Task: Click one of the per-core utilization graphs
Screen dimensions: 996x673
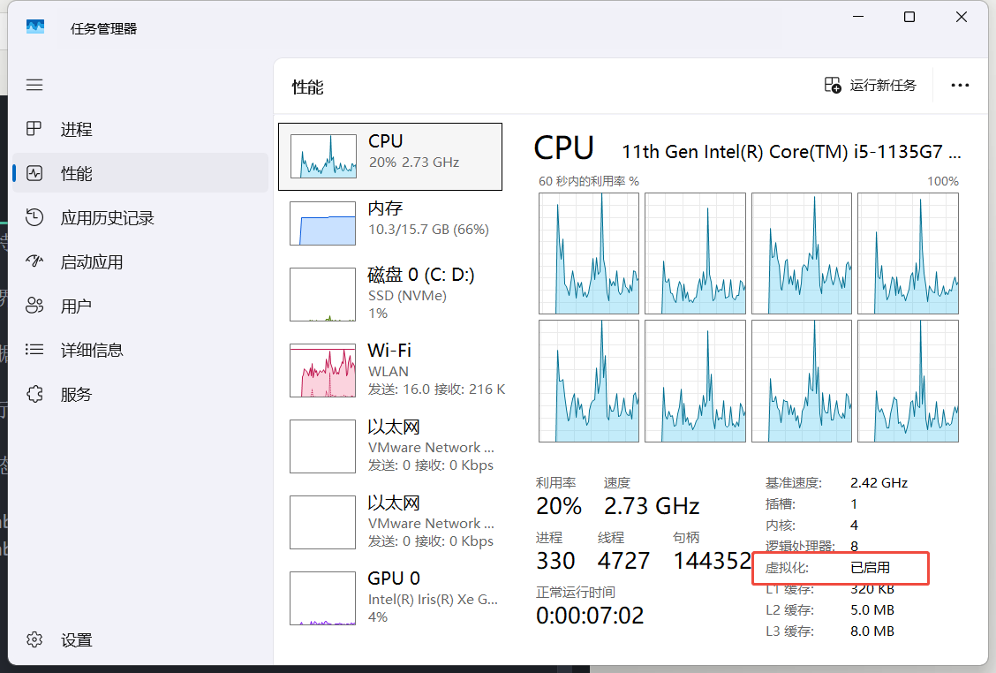Action: (x=589, y=253)
